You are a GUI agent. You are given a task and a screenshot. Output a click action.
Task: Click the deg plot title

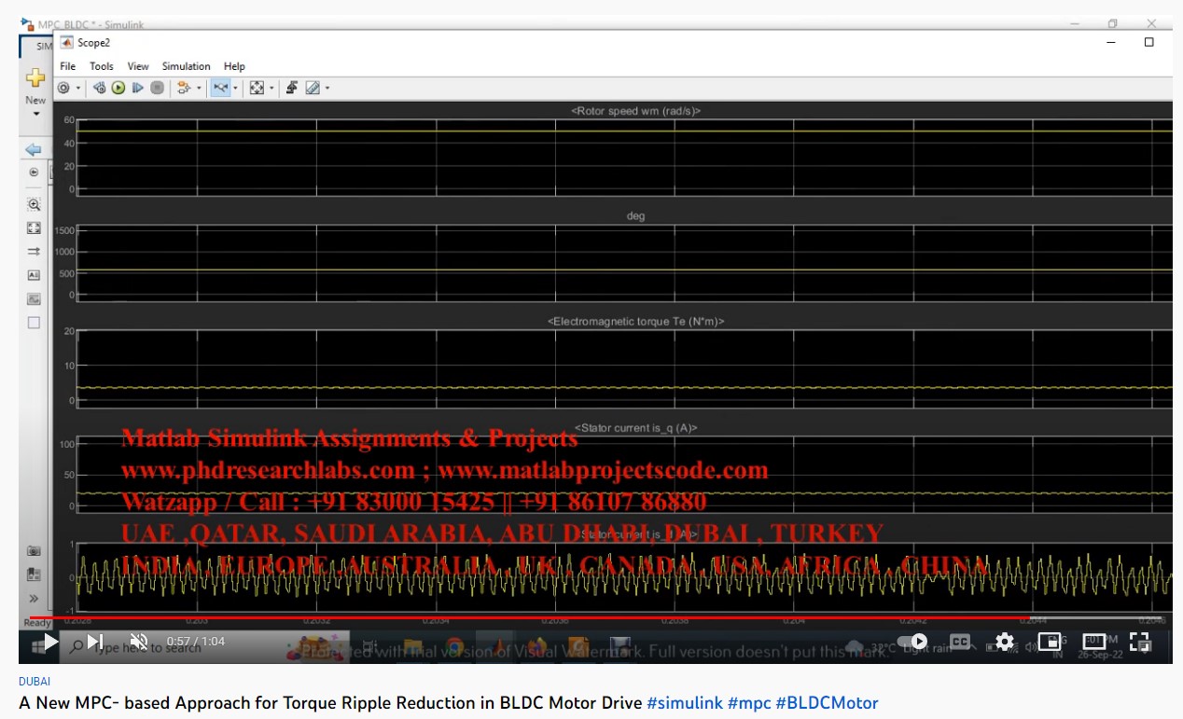tap(635, 216)
